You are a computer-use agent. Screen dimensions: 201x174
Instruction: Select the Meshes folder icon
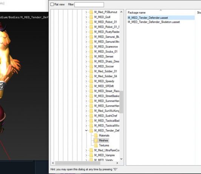point(96,140)
